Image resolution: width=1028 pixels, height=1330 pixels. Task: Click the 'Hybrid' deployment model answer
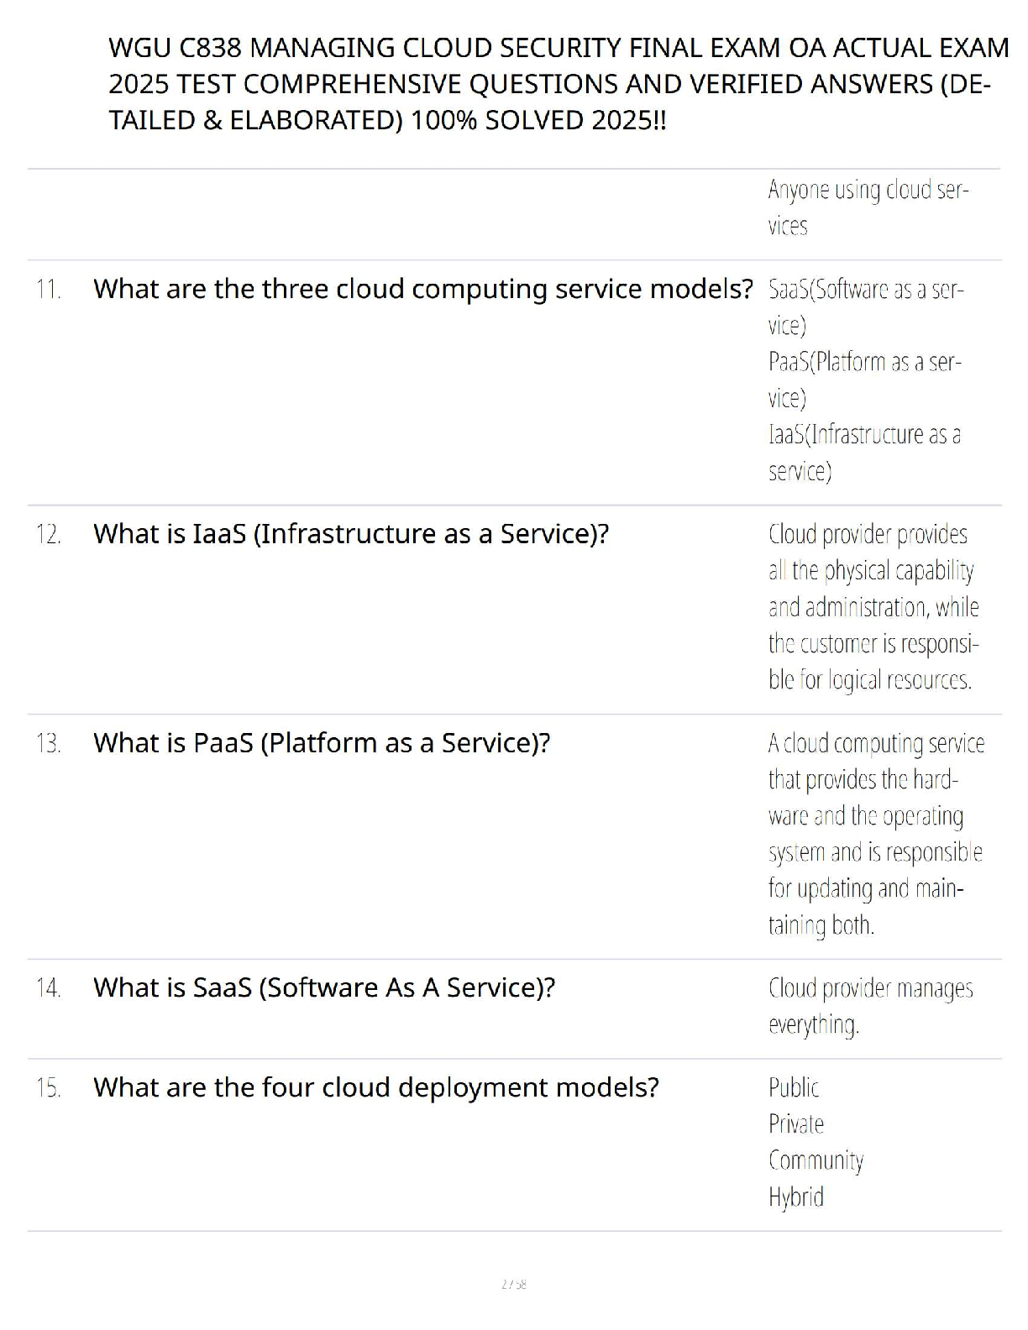(x=795, y=1196)
